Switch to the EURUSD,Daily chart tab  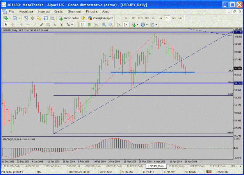tap(12, 166)
